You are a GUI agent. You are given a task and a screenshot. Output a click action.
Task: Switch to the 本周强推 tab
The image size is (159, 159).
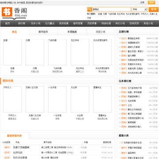point(72,32)
